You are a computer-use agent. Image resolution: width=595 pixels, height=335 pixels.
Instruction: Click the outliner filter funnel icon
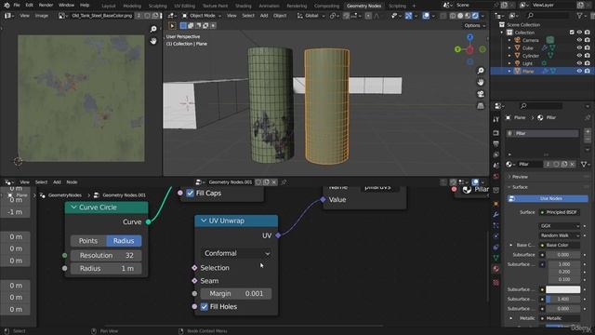(x=579, y=16)
